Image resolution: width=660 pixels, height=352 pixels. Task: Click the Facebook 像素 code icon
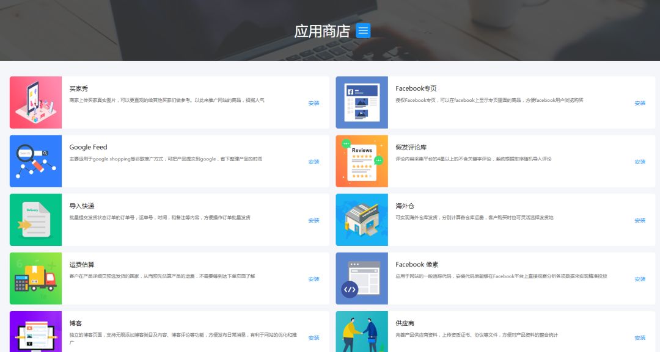tap(362, 278)
